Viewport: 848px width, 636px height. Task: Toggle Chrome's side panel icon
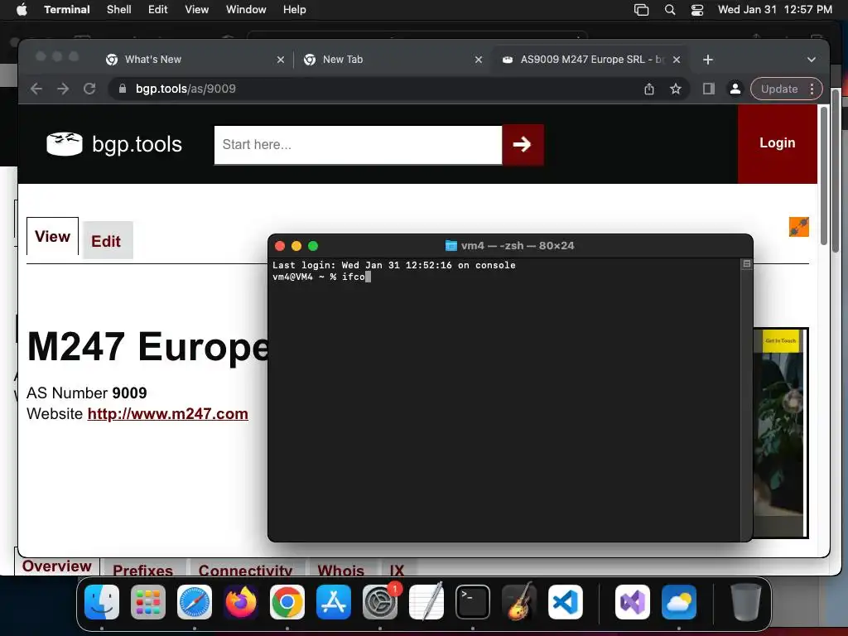tap(709, 89)
